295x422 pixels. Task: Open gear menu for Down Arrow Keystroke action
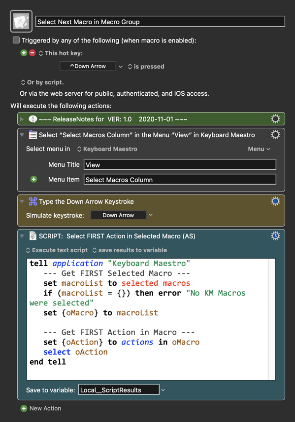tap(275, 201)
